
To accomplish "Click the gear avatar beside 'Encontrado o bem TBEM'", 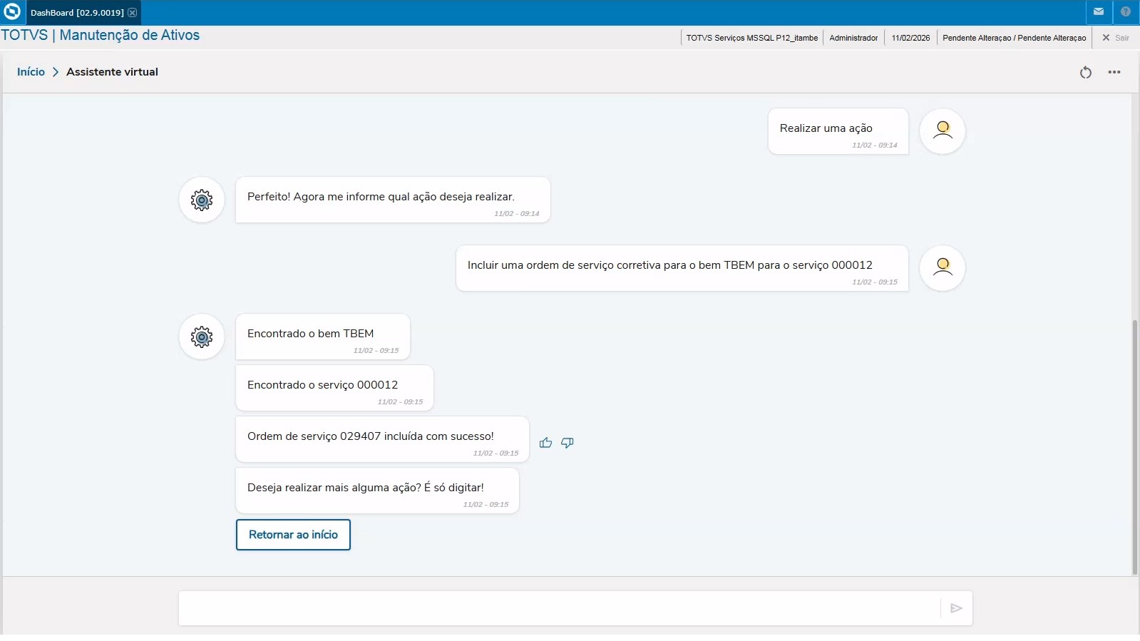I will point(202,337).
